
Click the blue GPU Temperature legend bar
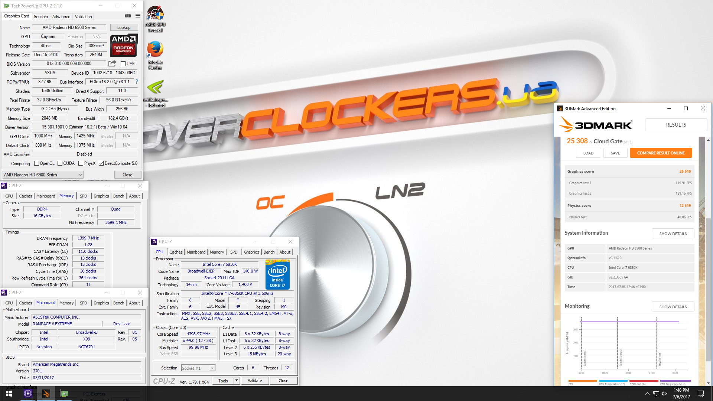(x=613, y=381)
